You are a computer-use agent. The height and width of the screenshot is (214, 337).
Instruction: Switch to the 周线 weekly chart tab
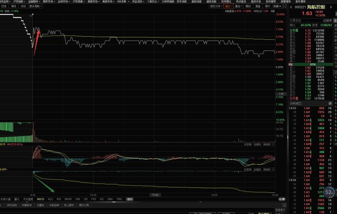(x=14, y=6)
